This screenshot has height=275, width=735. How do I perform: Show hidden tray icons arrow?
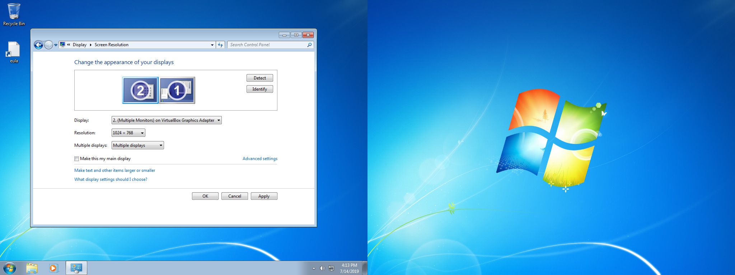point(314,268)
